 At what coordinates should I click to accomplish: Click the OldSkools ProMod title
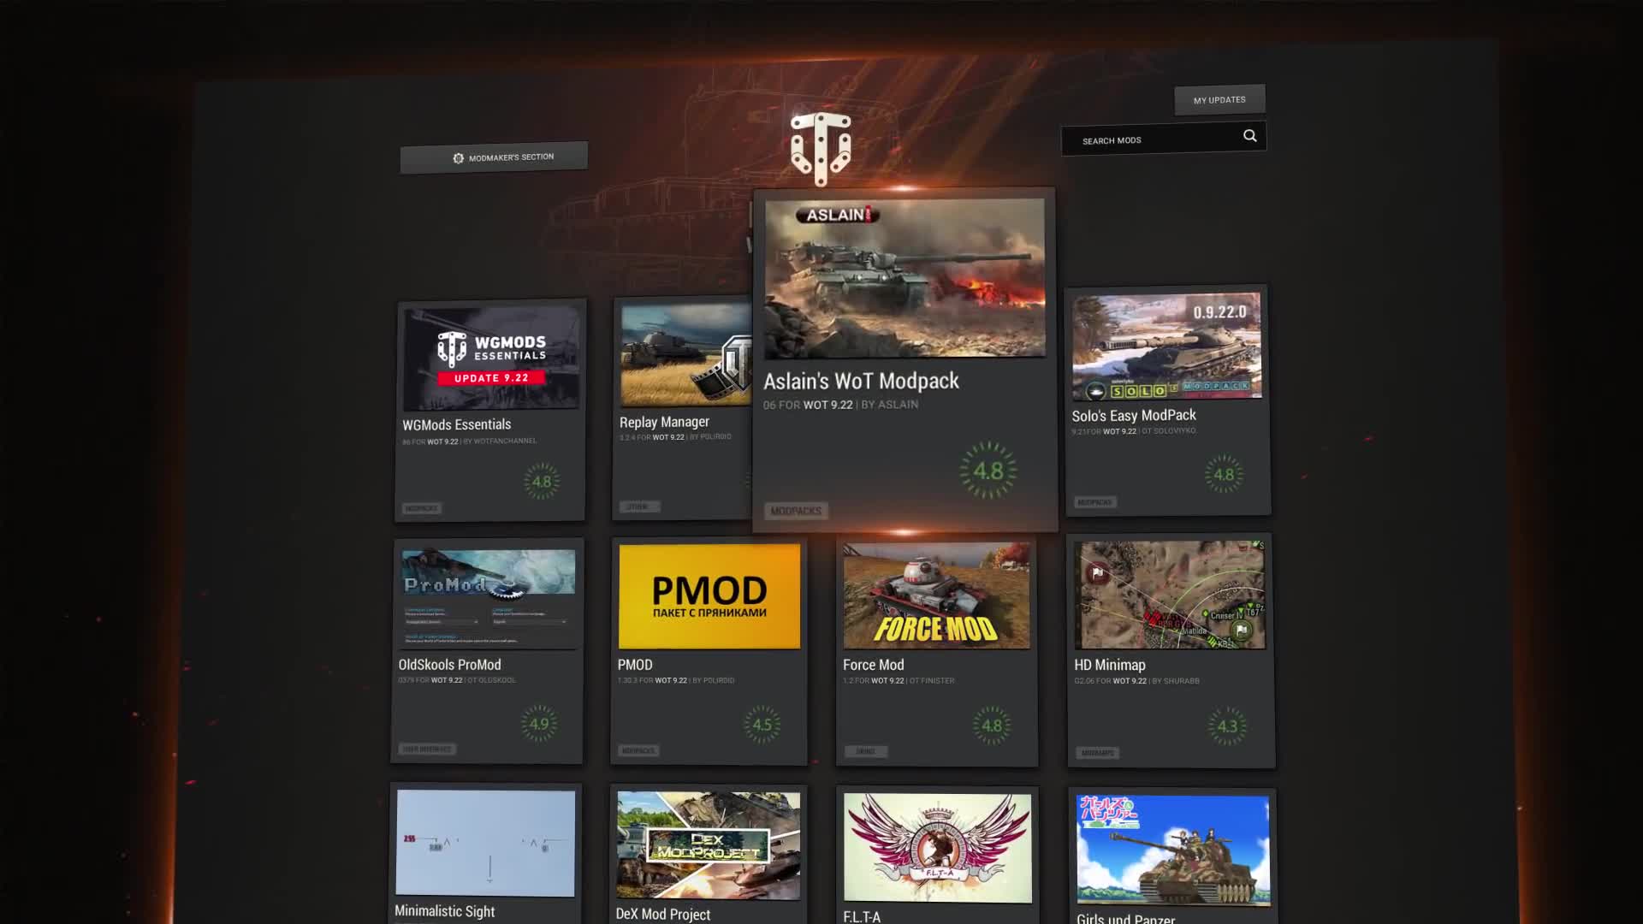pos(449,665)
